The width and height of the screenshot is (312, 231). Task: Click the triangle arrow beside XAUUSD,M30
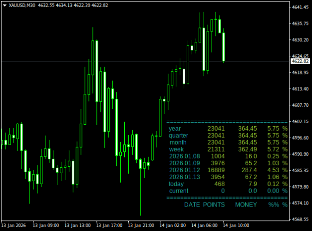[5, 5]
